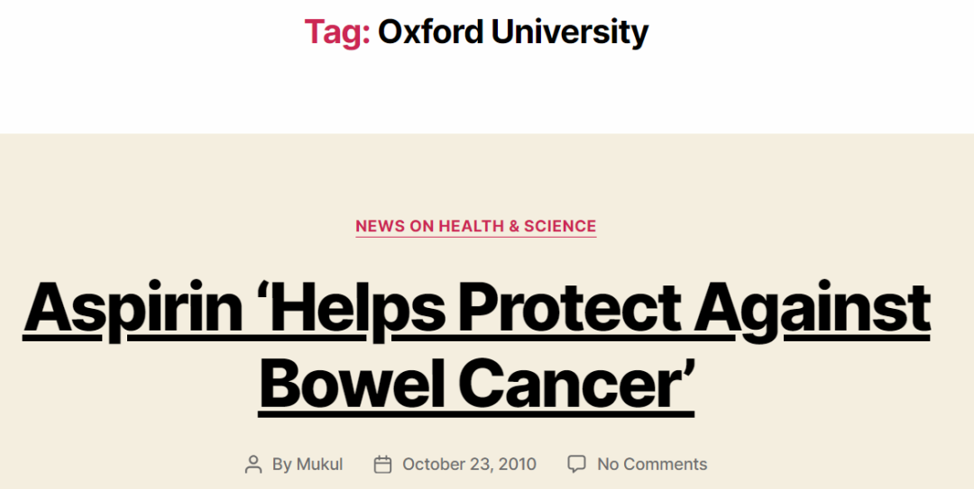Click the calendar icon beside the post date
The height and width of the screenshot is (489, 974).
pos(382,465)
